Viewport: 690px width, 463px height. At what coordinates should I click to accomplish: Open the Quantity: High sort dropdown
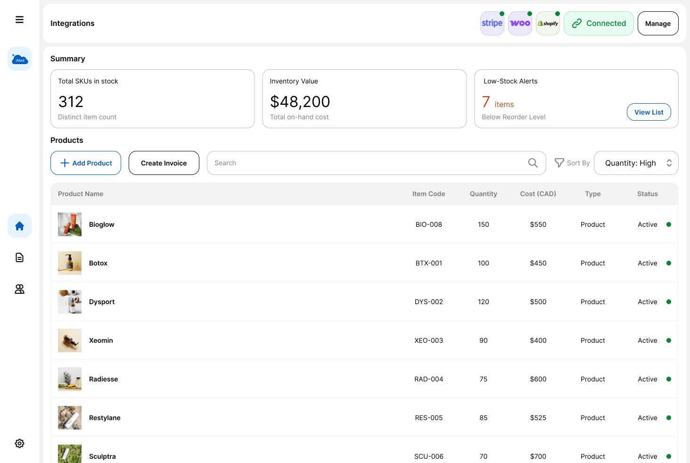tap(636, 163)
